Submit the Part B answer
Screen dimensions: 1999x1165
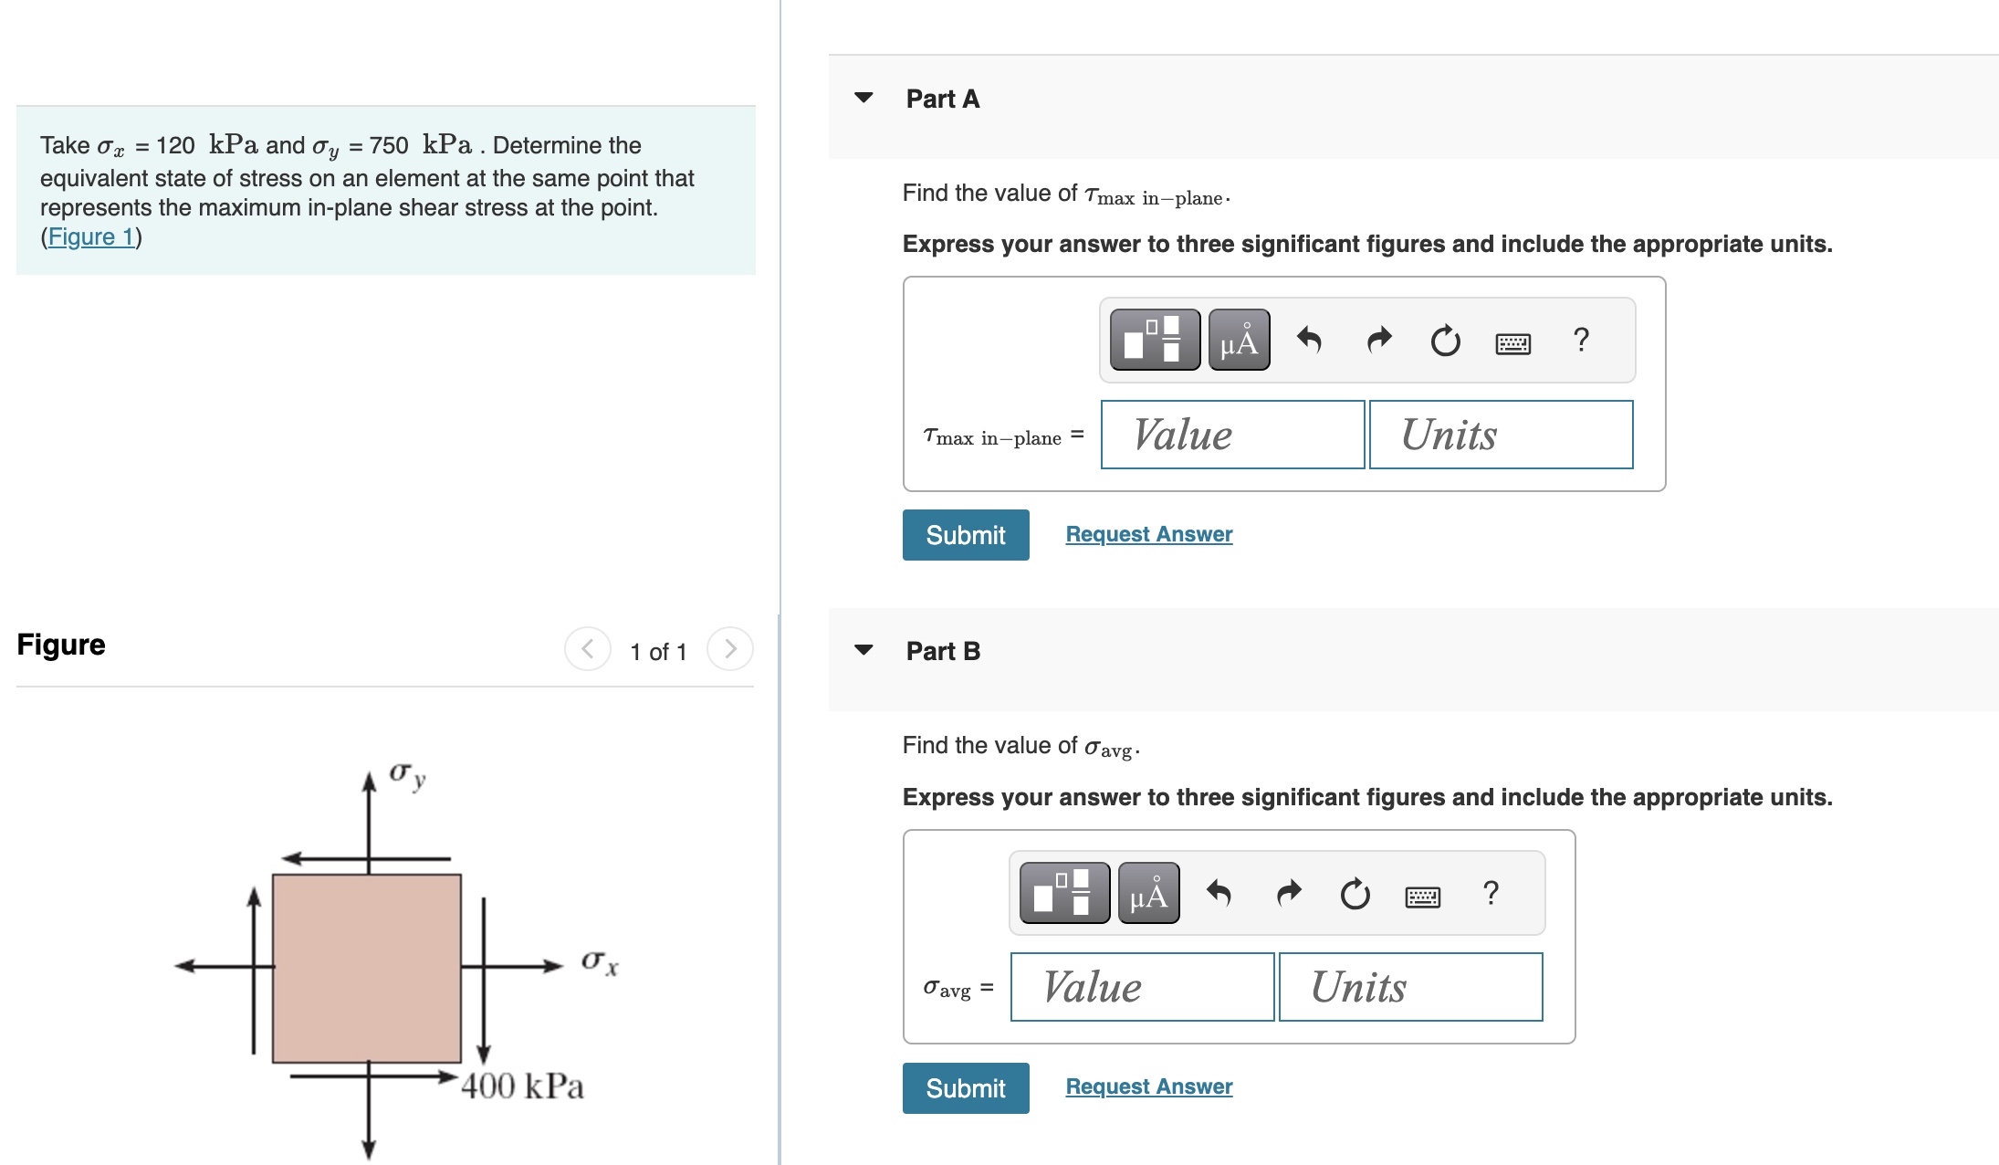[x=965, y=1087]
